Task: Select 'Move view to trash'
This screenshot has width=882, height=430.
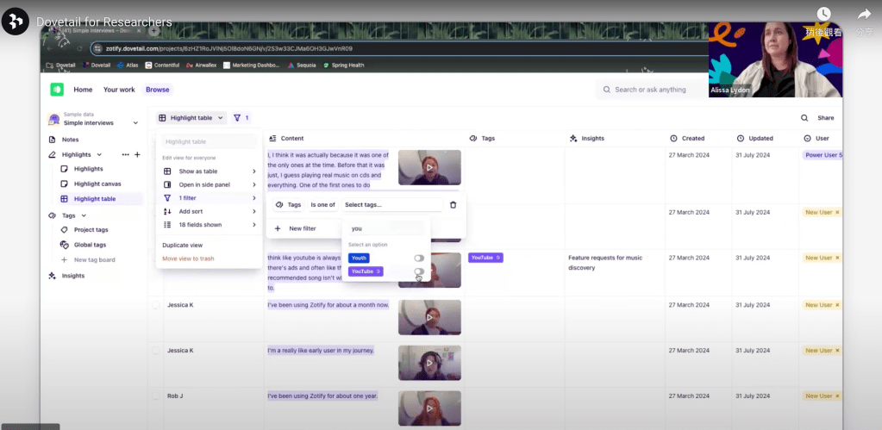Action: tap(188, 259)
